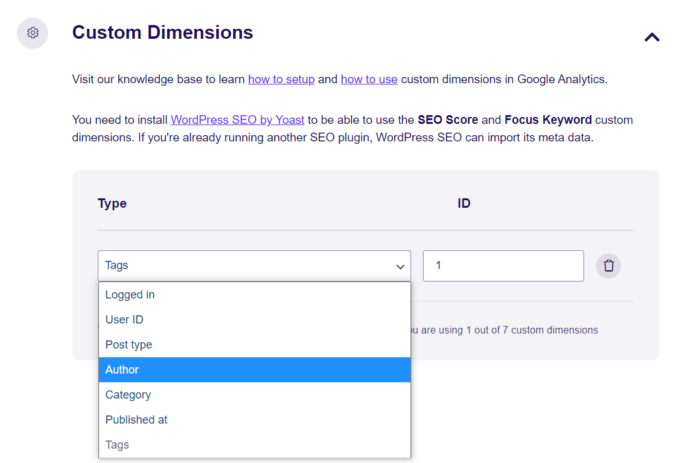Collapse the Custom Dimensions section chevron
This screenshot has width=700, height=463.
(652, 37)
